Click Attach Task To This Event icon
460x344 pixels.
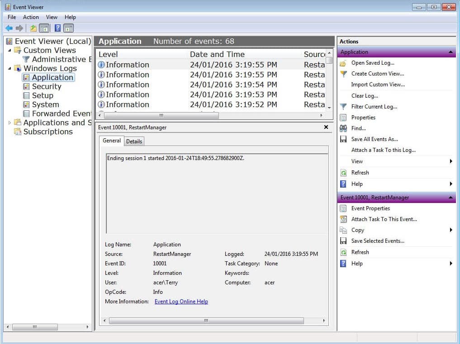343,219
